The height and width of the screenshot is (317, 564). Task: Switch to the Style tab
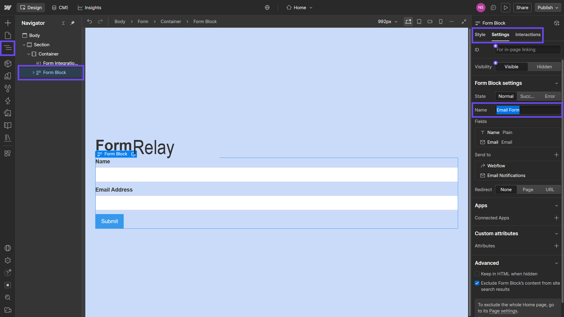[480, 35]
